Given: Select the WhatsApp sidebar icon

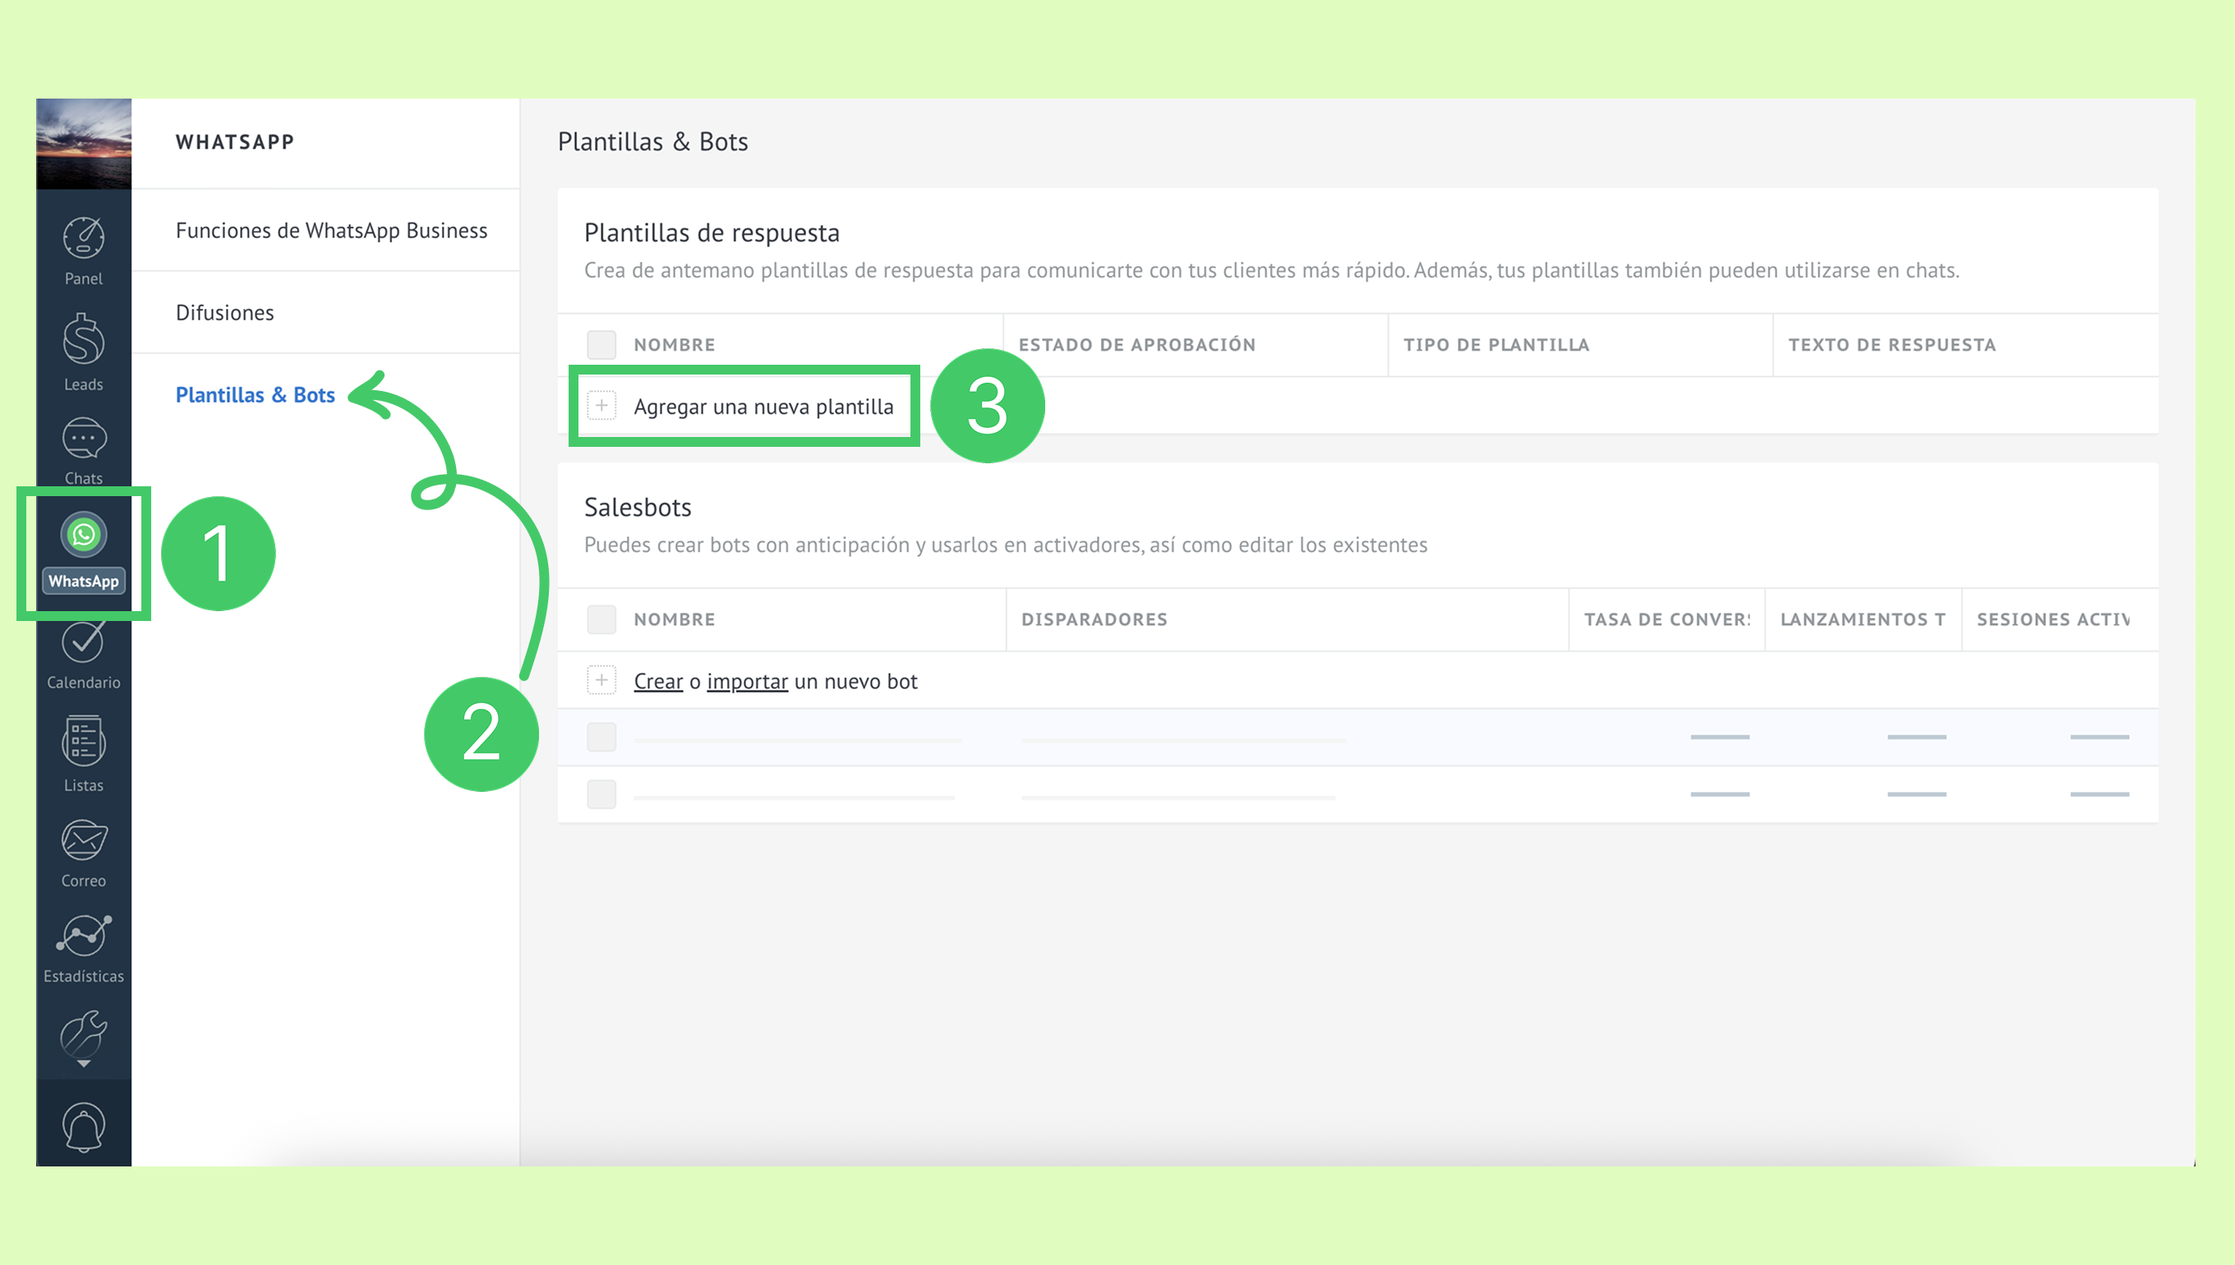Looking at the screenshot, I should [x=84, y=536].
